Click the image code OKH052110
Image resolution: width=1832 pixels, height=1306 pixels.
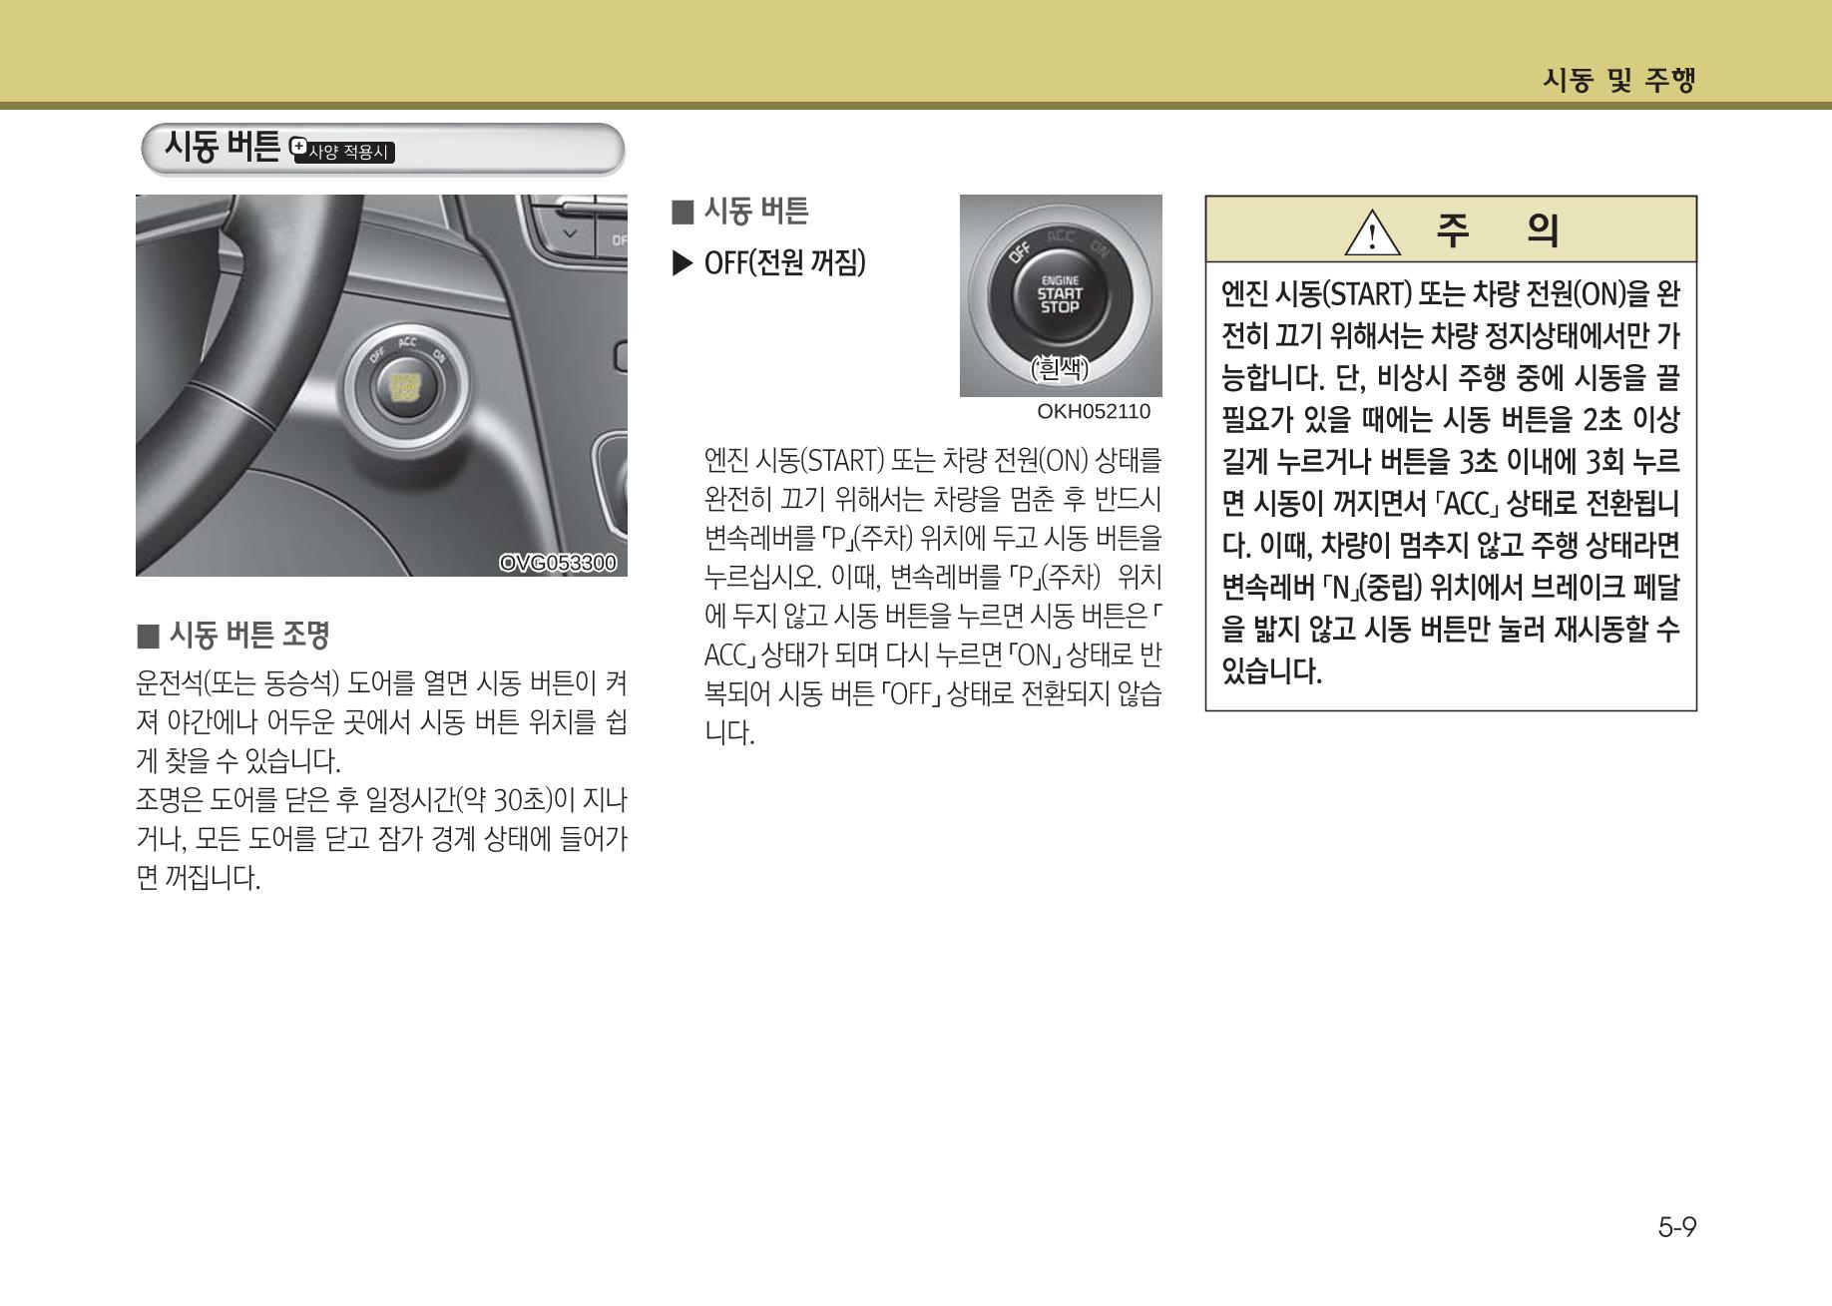1094,412
